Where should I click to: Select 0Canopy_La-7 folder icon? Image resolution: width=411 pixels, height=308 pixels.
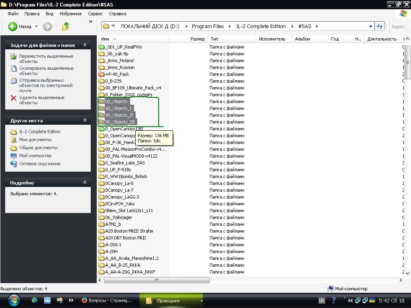tap(102, 190)
